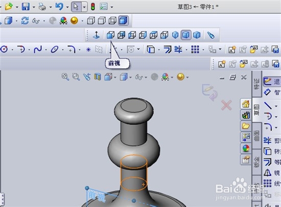Click Offset Entities in the top sketch toolbar
This screenshot has width=281, height=207.
[x=168, y=49]
